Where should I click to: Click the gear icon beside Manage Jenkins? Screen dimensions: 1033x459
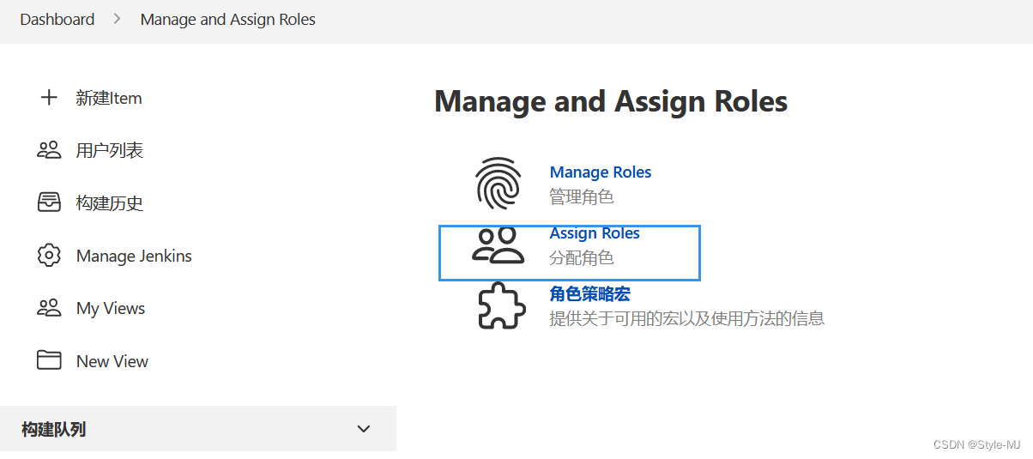tap(49, 256)
